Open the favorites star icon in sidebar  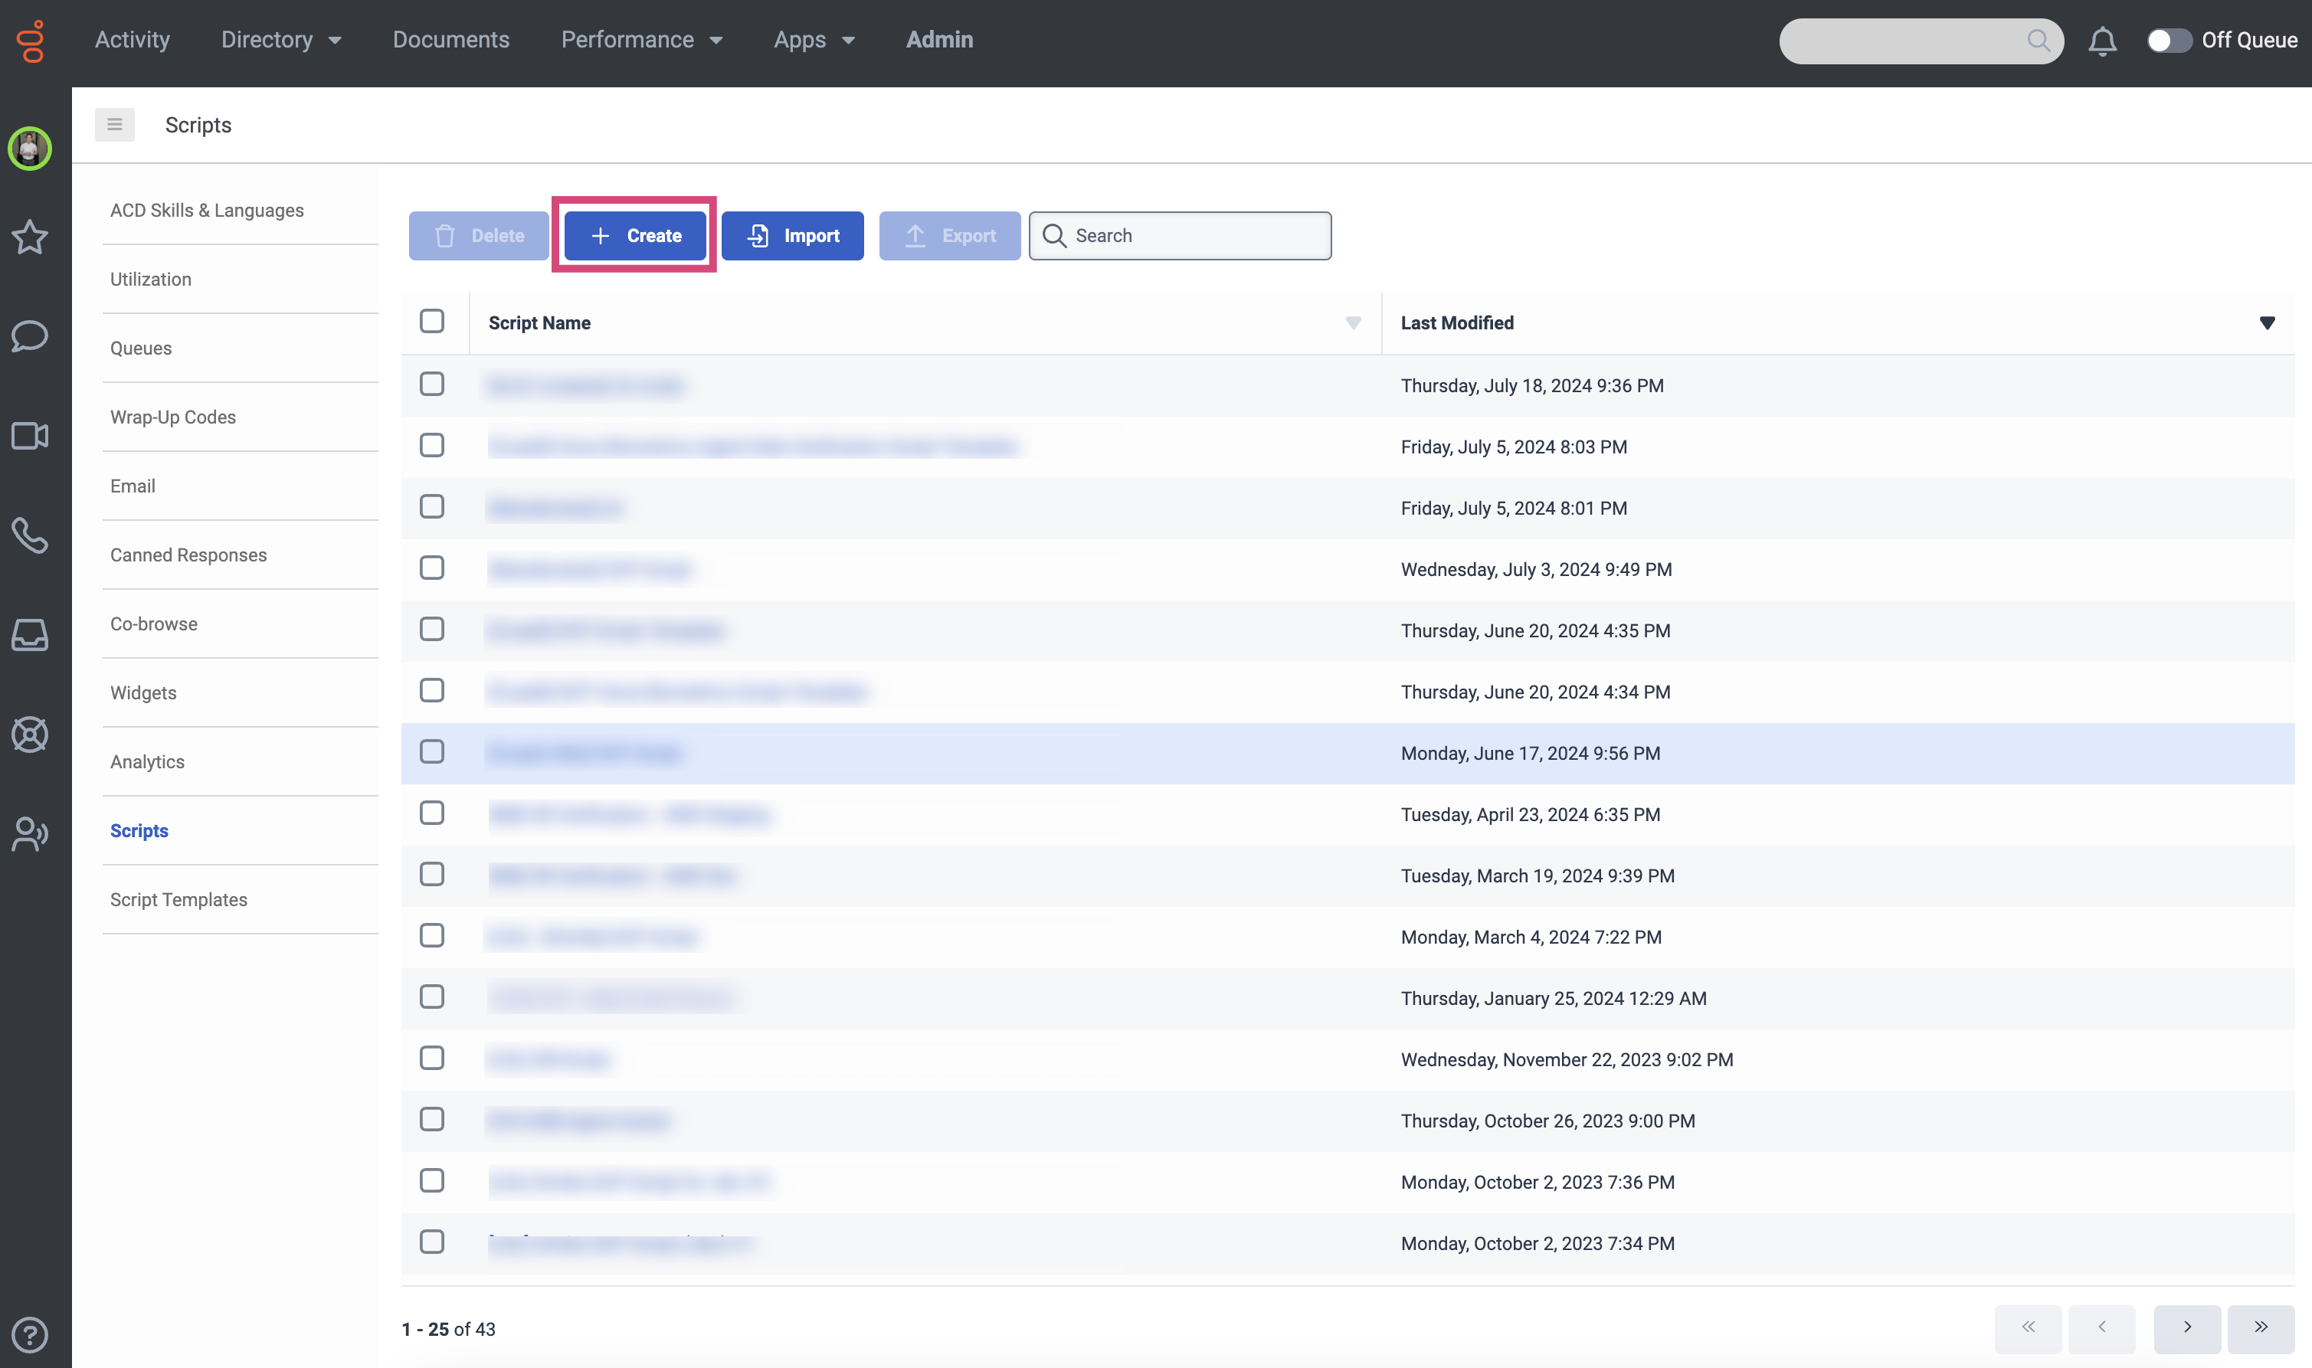[x=30, y=237]
